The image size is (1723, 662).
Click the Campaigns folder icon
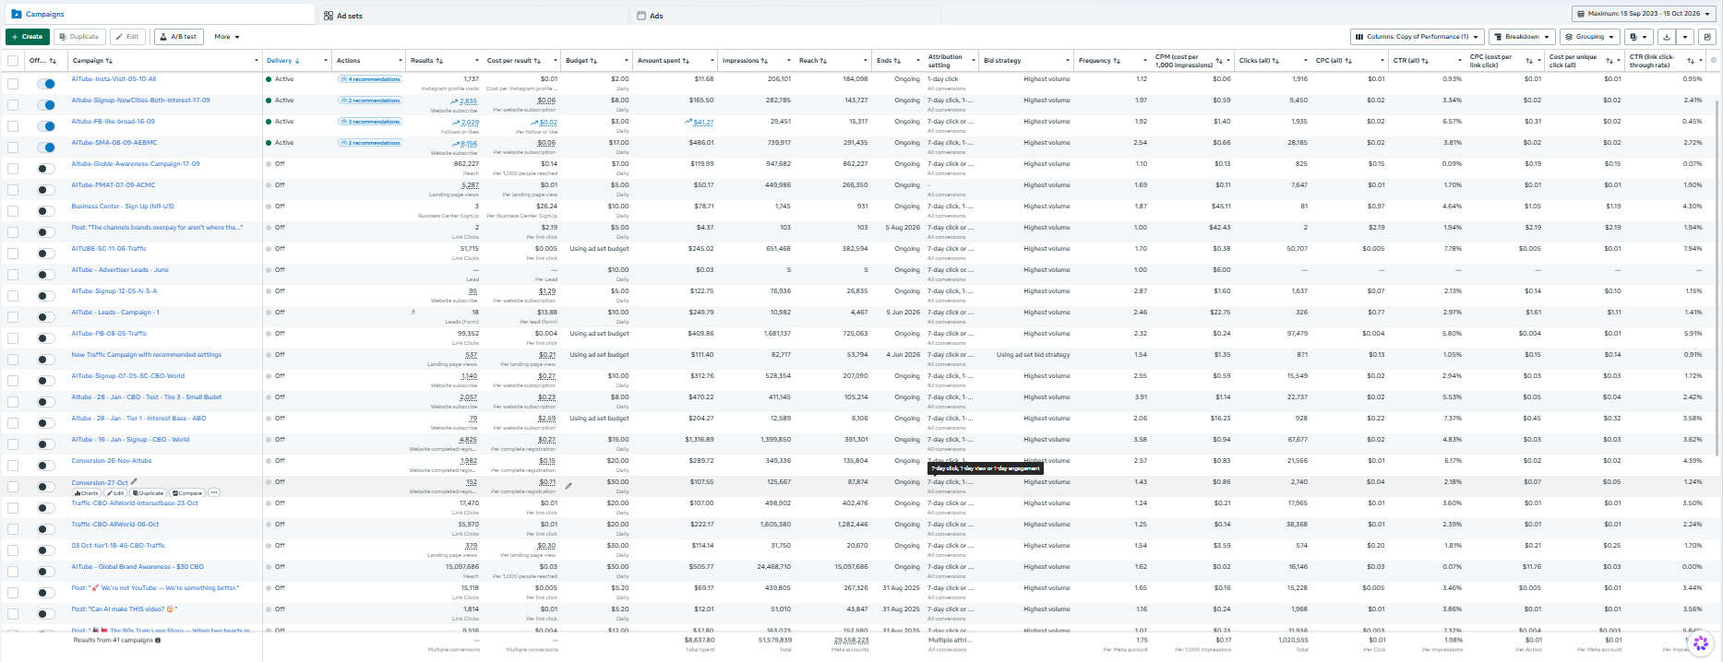point(17,14)
